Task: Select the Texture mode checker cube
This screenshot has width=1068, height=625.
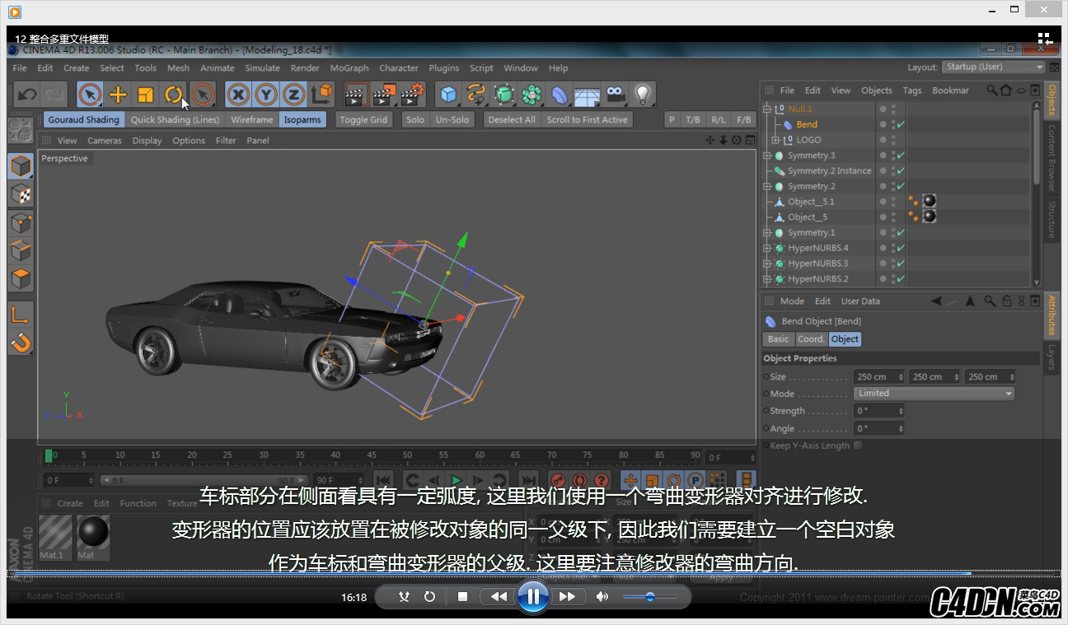Action: 21,194
